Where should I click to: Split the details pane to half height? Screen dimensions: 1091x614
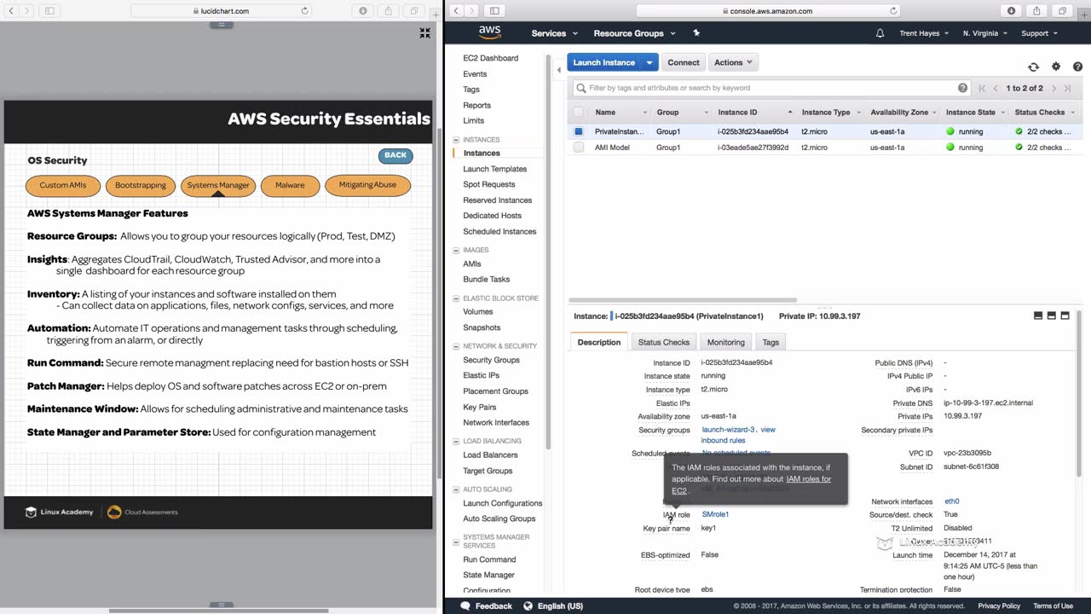tap(1052, 316)
